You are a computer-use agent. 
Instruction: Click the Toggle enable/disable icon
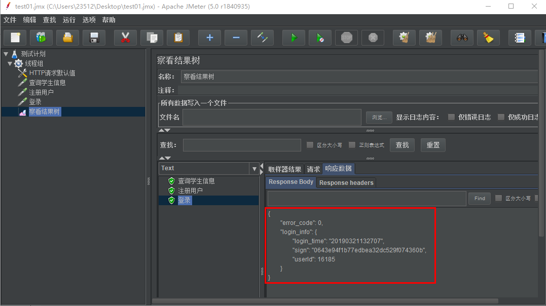(262, 37)
